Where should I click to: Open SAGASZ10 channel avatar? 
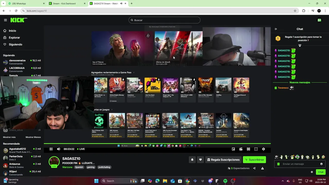point(54,162)
